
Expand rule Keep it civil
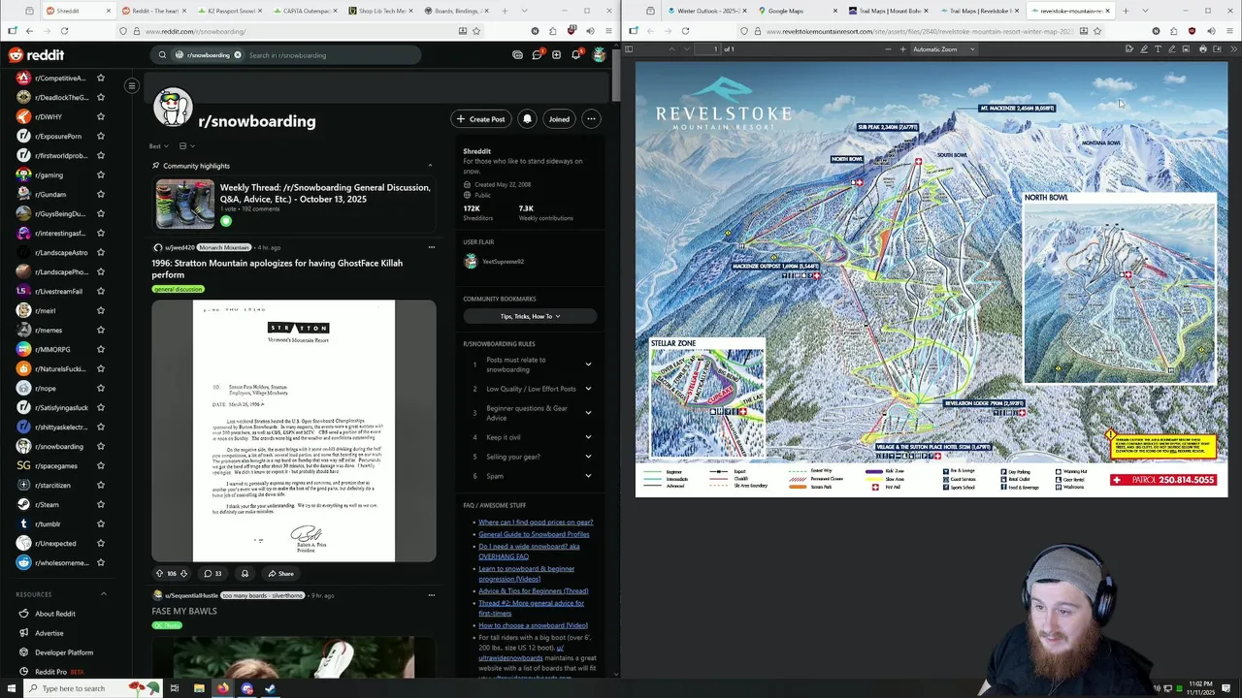588,437
